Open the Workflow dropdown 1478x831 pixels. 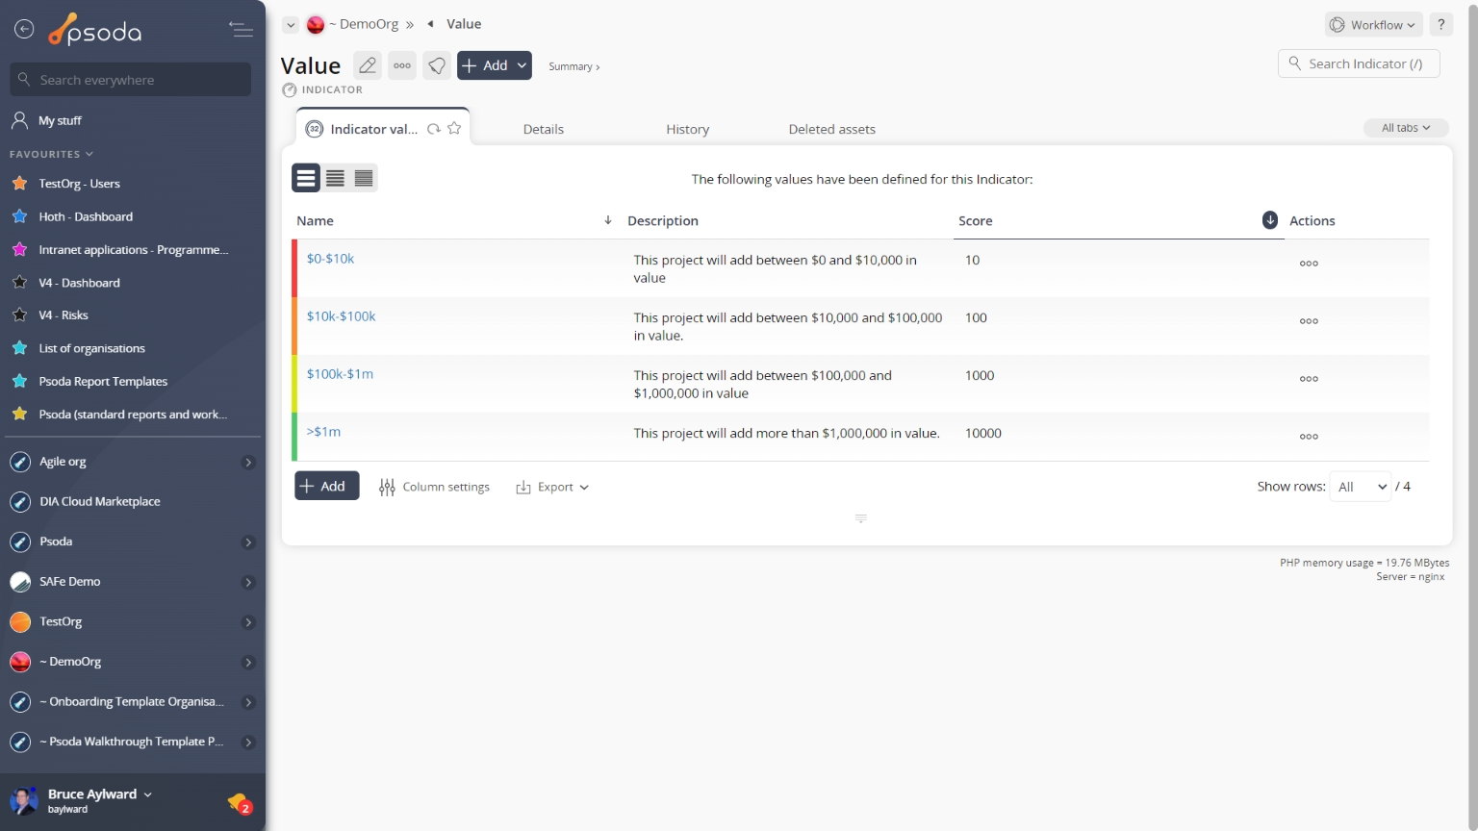tap(1374, 25)
